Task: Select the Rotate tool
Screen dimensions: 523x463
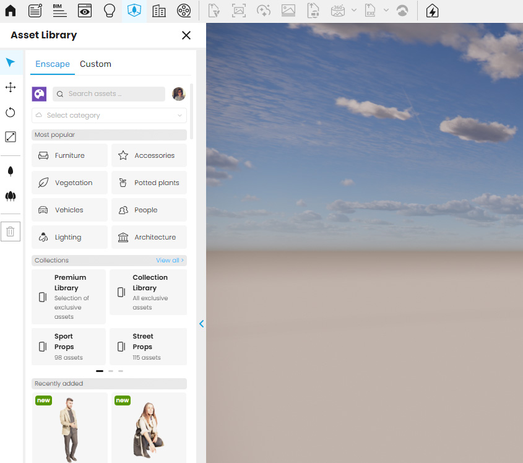Action: coord(11,113)
